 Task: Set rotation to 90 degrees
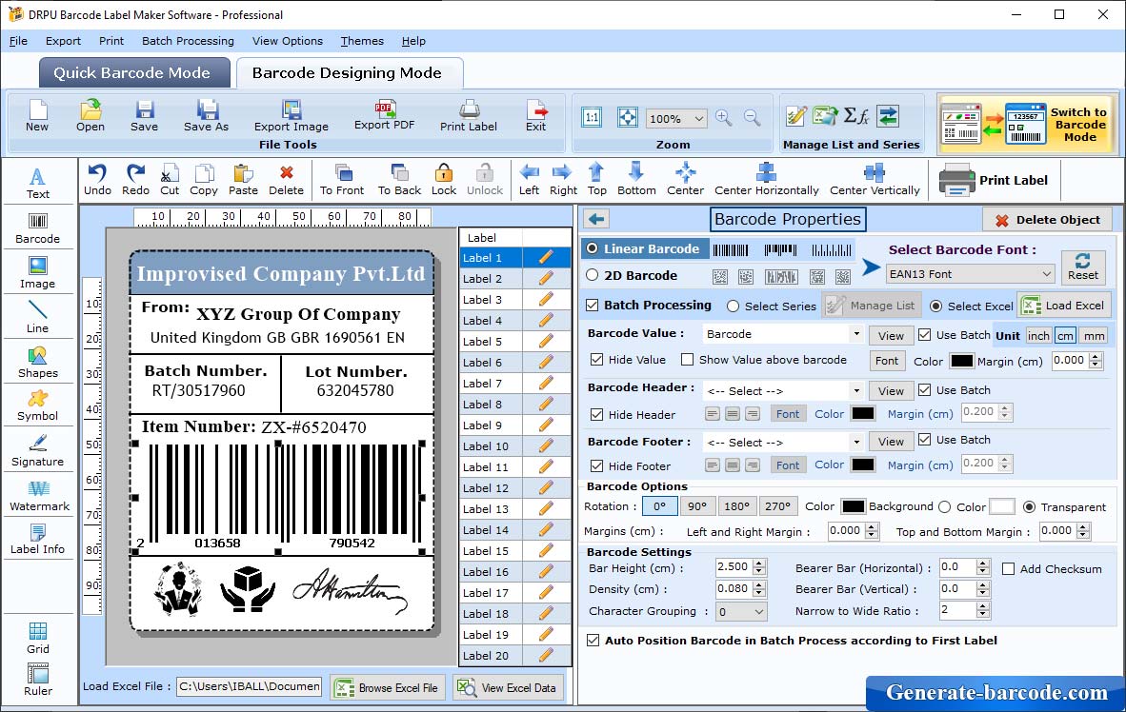pos(696,506)
